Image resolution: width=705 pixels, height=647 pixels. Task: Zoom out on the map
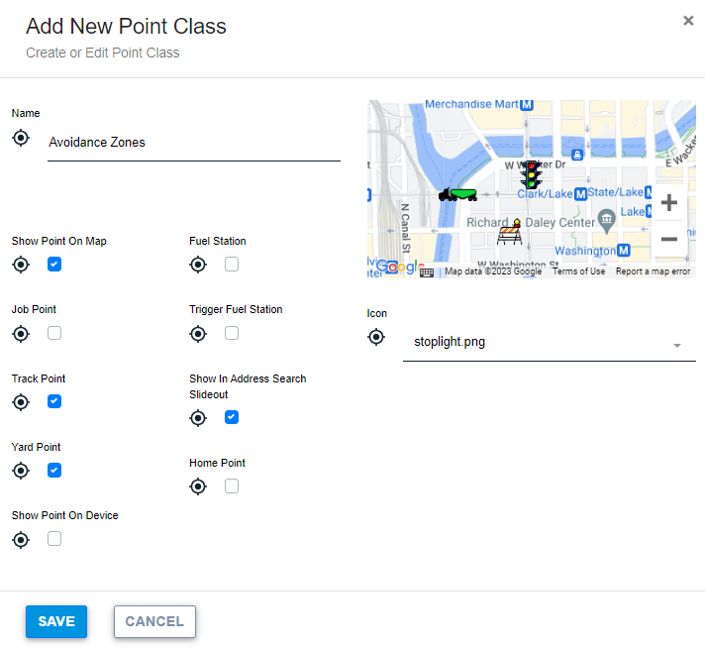(x=668, y=239)
